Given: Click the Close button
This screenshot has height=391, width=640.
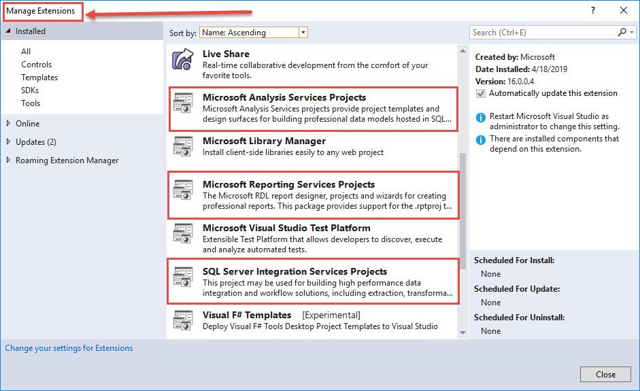Looking at the screenshot, I should (605, 374).
